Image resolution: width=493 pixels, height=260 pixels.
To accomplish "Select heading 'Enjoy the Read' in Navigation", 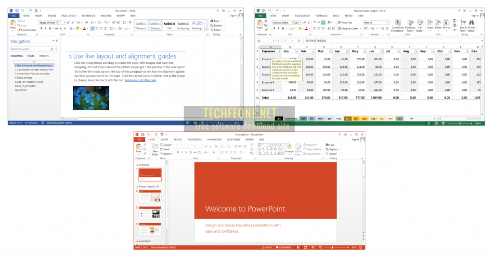I will point(24,78).
